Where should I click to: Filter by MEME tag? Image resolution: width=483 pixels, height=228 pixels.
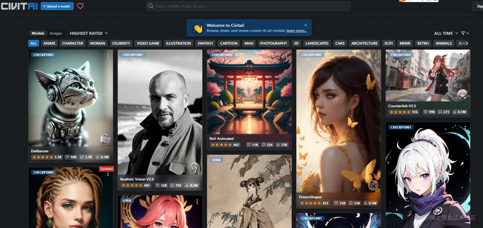(405, 43)
